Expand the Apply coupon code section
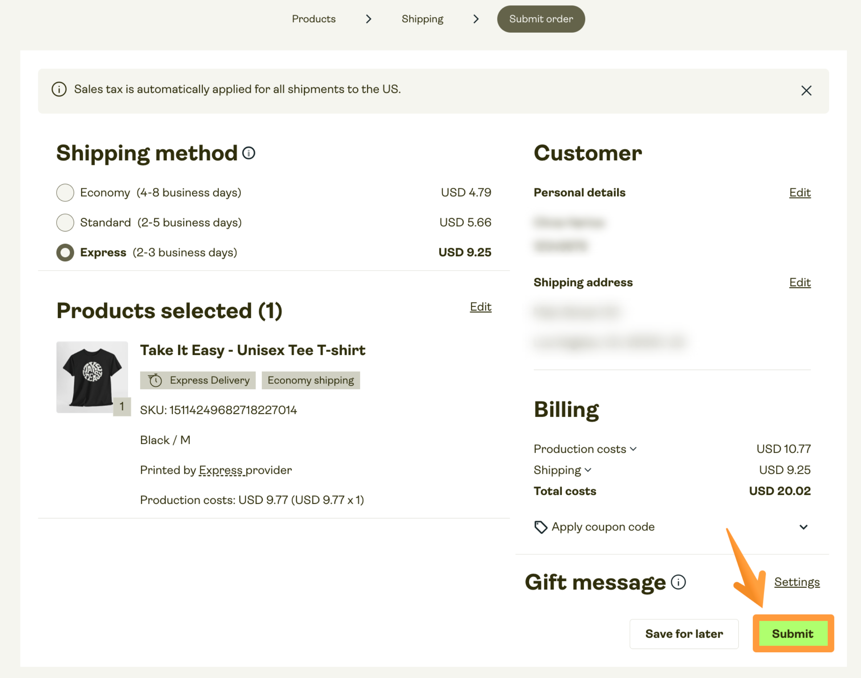The height and width of the screenshot is (678, 861). point(803,527)
